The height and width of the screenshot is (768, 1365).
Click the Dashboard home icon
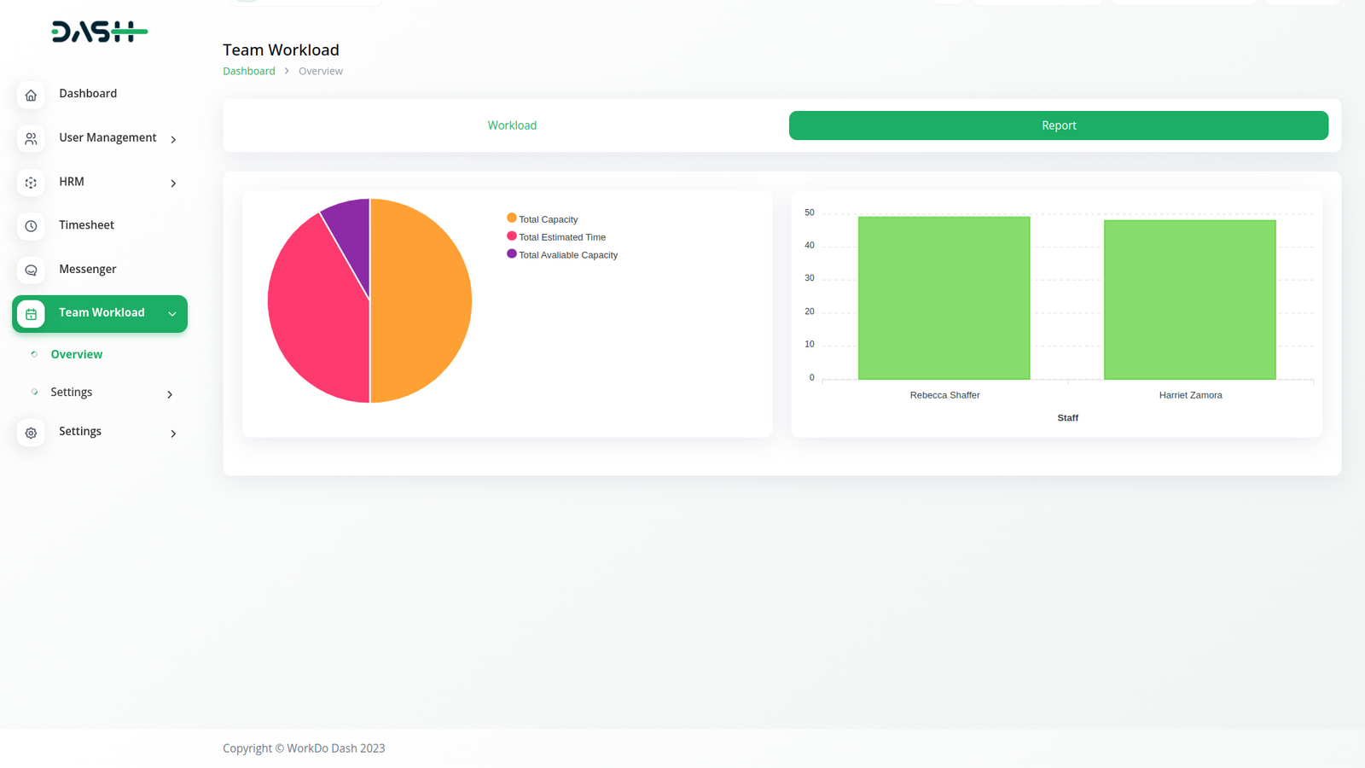click(31, 95)
